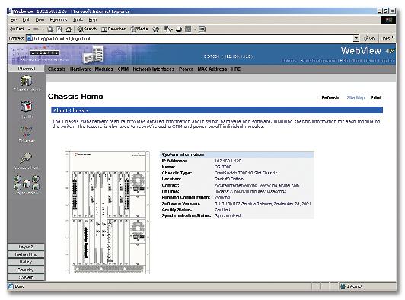
Task: Open the Chassis Management sidebar icon
Action: pos(27,81)
